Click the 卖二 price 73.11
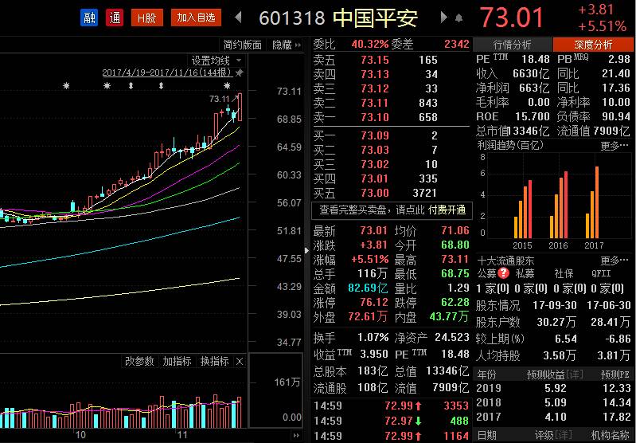 (x=375, y=103)
